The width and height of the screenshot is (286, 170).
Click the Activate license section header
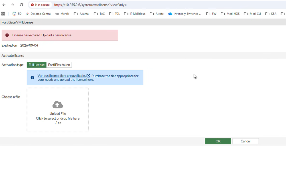[x=13, y=55]
